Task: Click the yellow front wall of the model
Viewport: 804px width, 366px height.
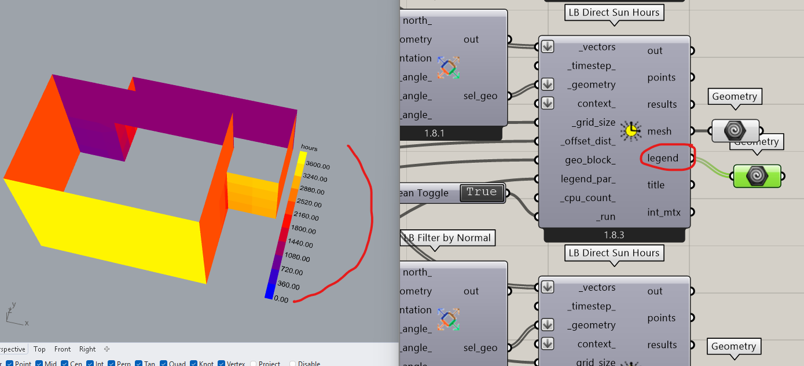Action: (104, 226)
